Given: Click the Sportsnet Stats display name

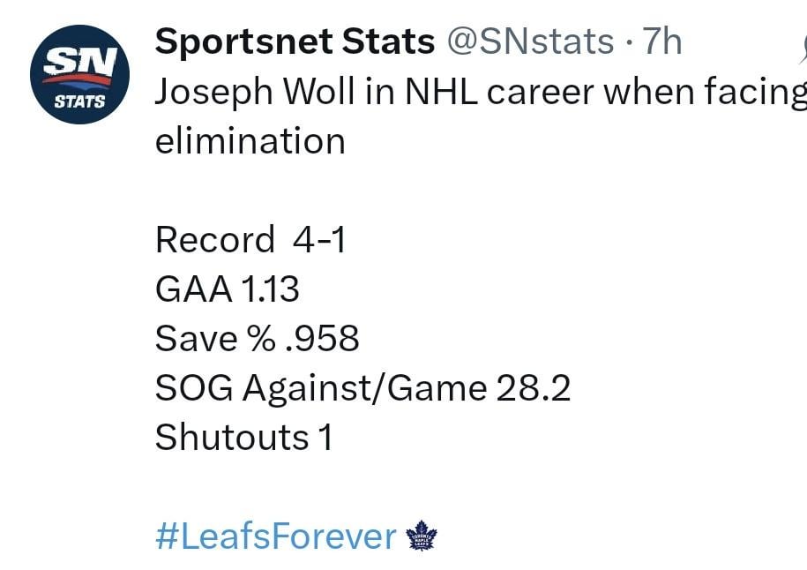Looking at the screenshot, I should coord(294,40).
